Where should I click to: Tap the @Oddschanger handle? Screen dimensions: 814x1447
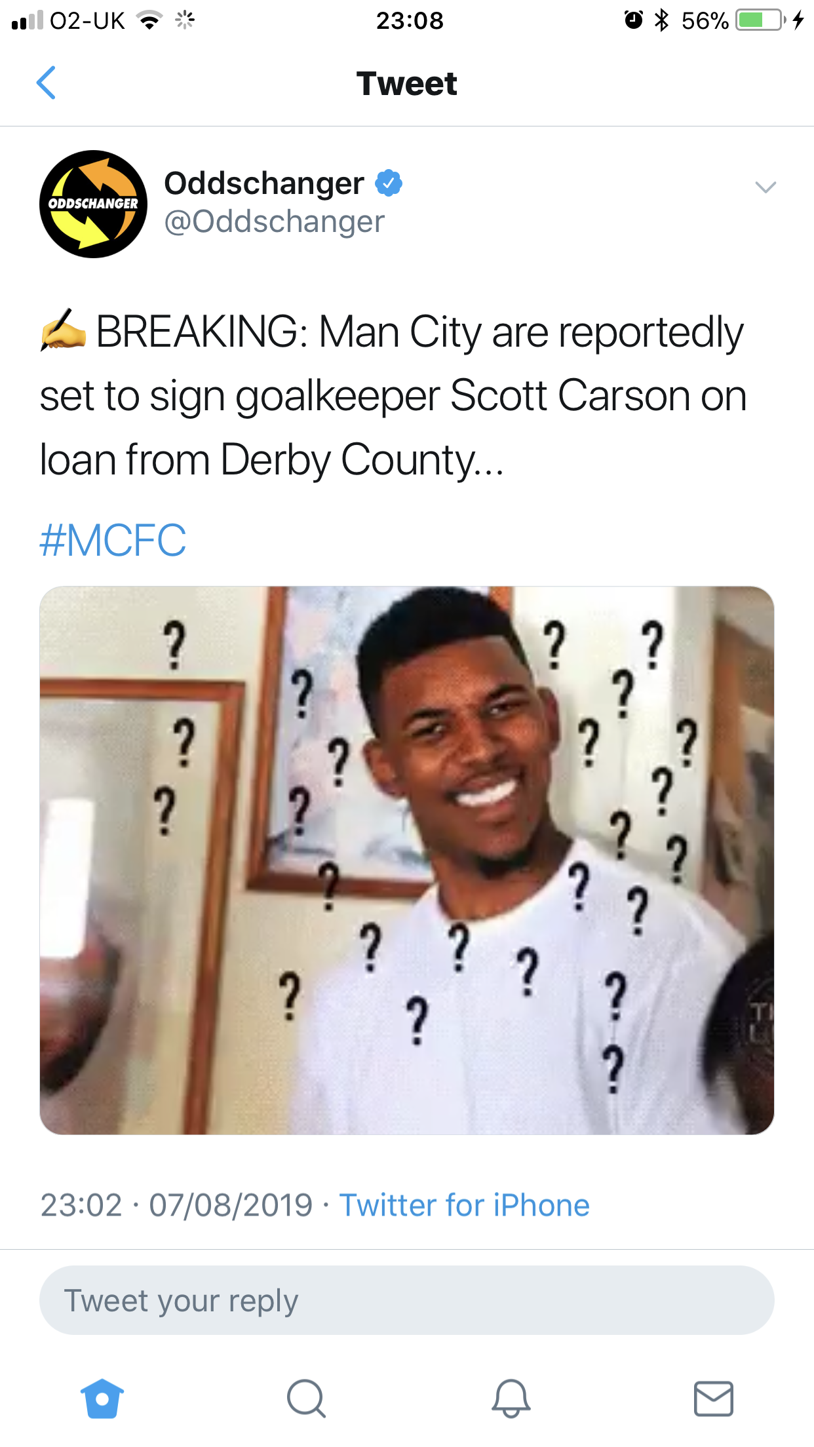click(274, 222)
